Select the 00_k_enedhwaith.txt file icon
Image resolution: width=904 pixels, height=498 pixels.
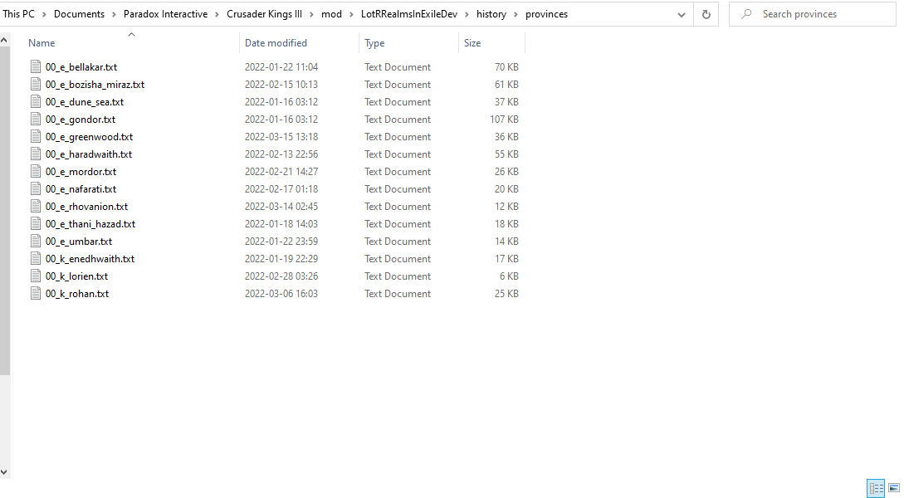coord(36,259)
